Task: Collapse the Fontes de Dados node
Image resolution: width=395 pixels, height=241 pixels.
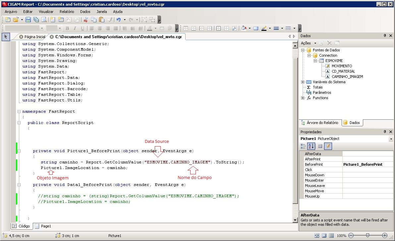Action: pos(303,50)
